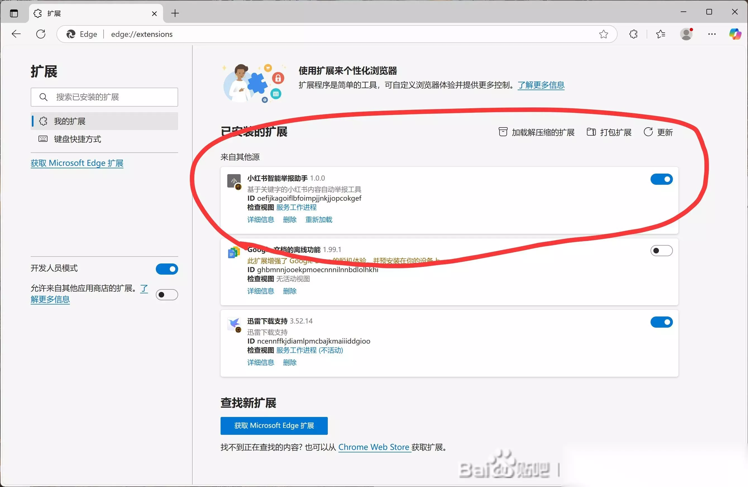Screen dimensions: 748x487
Task: Launch the Copilot icon
Action: click(735, 34)
